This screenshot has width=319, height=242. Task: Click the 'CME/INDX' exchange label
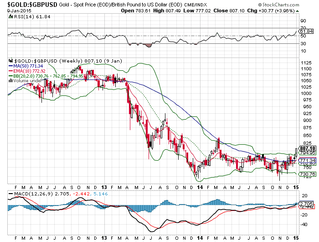point(196,5)
